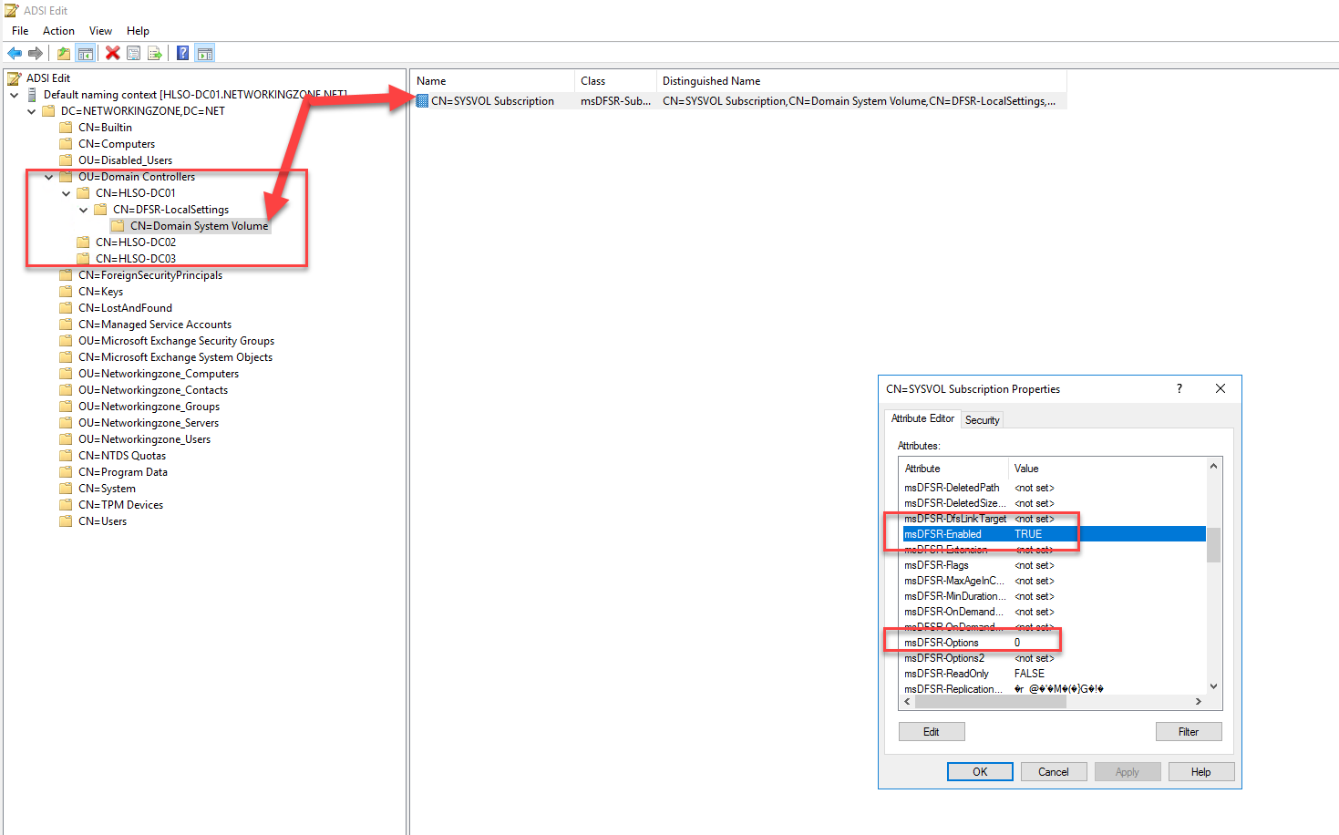Open the Action menu
Image resolution: width=1339 pixels, height=835 pixels.
click(x=57, y=30)
